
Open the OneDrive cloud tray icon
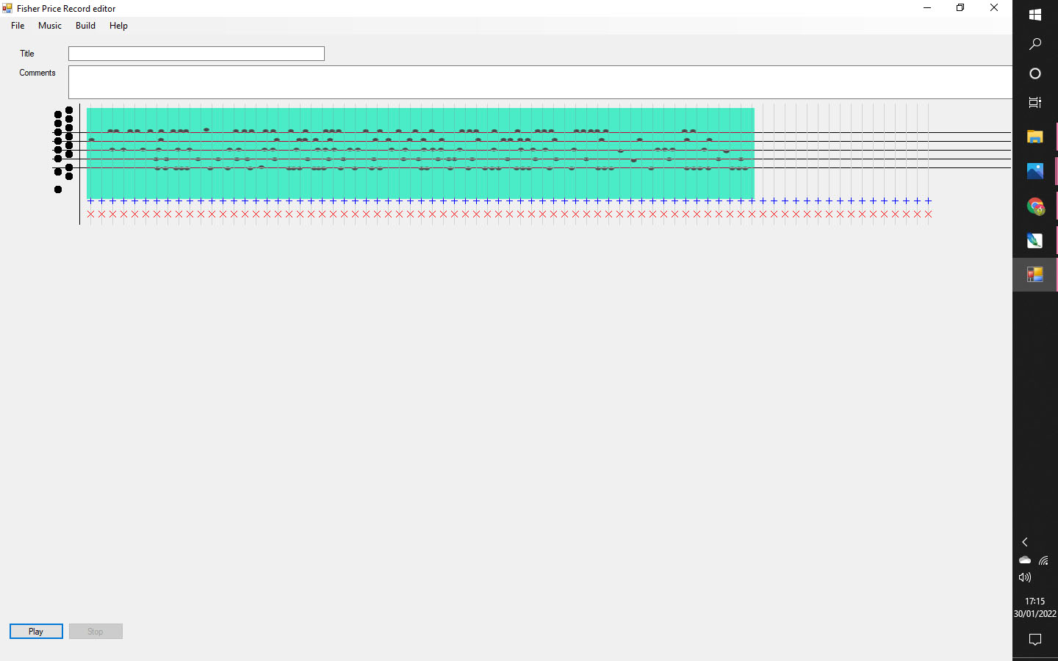(1025, 560)
